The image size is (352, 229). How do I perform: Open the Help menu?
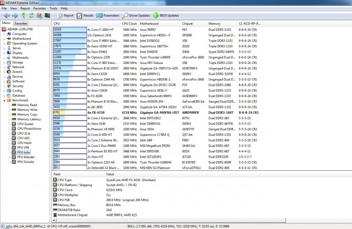tap(64, 8)
